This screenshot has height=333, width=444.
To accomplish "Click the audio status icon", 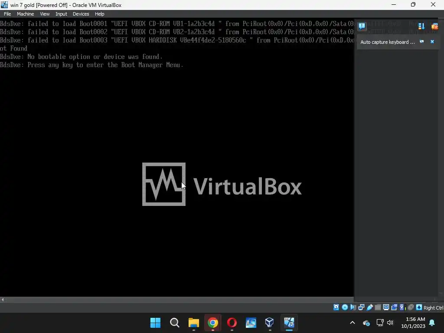I will click(353, 307).
